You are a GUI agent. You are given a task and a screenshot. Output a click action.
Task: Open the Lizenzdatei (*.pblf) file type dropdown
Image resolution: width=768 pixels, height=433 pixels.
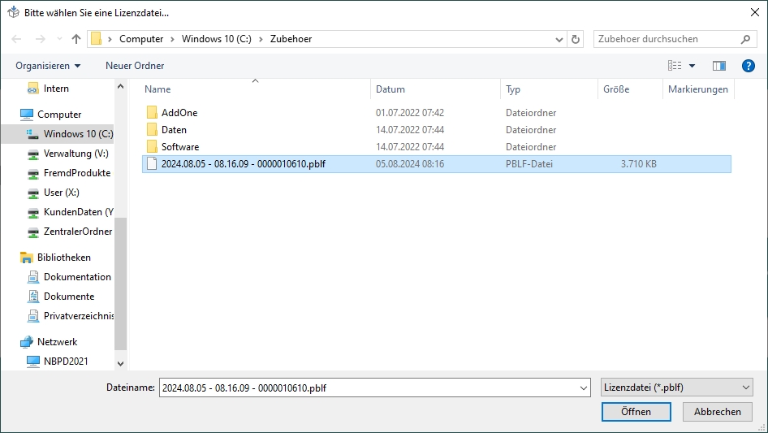[677, 388]
